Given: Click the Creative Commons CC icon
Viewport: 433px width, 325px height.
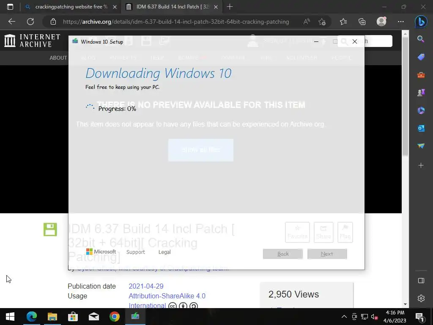Looking at the screenshot, I should (173, 306).
